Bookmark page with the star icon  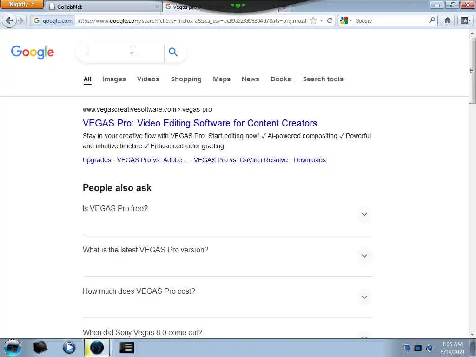tap(313, 20)
